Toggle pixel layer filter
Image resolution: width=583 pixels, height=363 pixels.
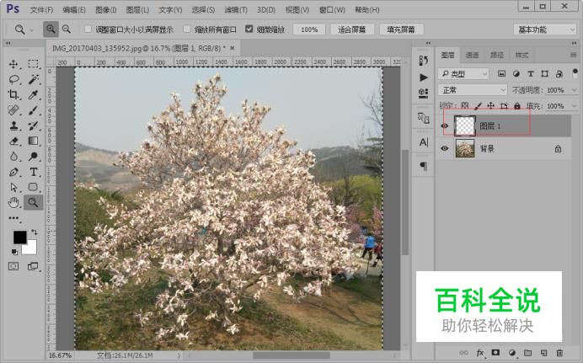coord(501,73)
